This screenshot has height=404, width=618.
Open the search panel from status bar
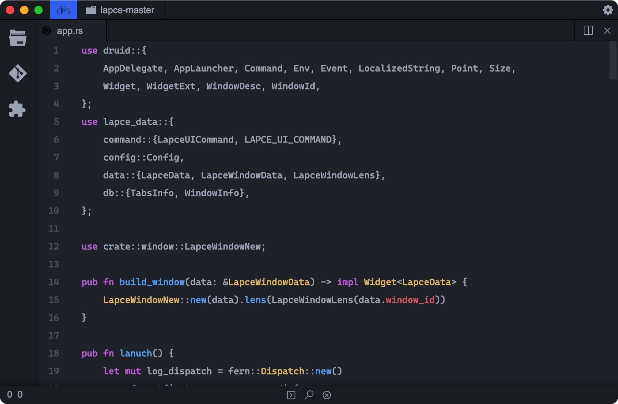pos(309,395)
